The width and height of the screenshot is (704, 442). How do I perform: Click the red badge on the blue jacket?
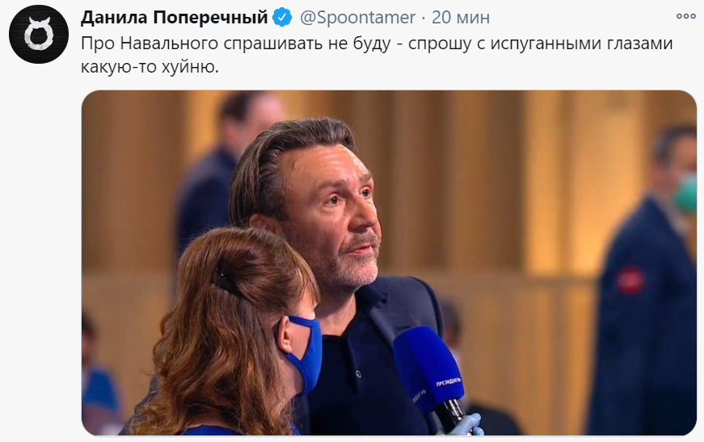coord(631,279)
